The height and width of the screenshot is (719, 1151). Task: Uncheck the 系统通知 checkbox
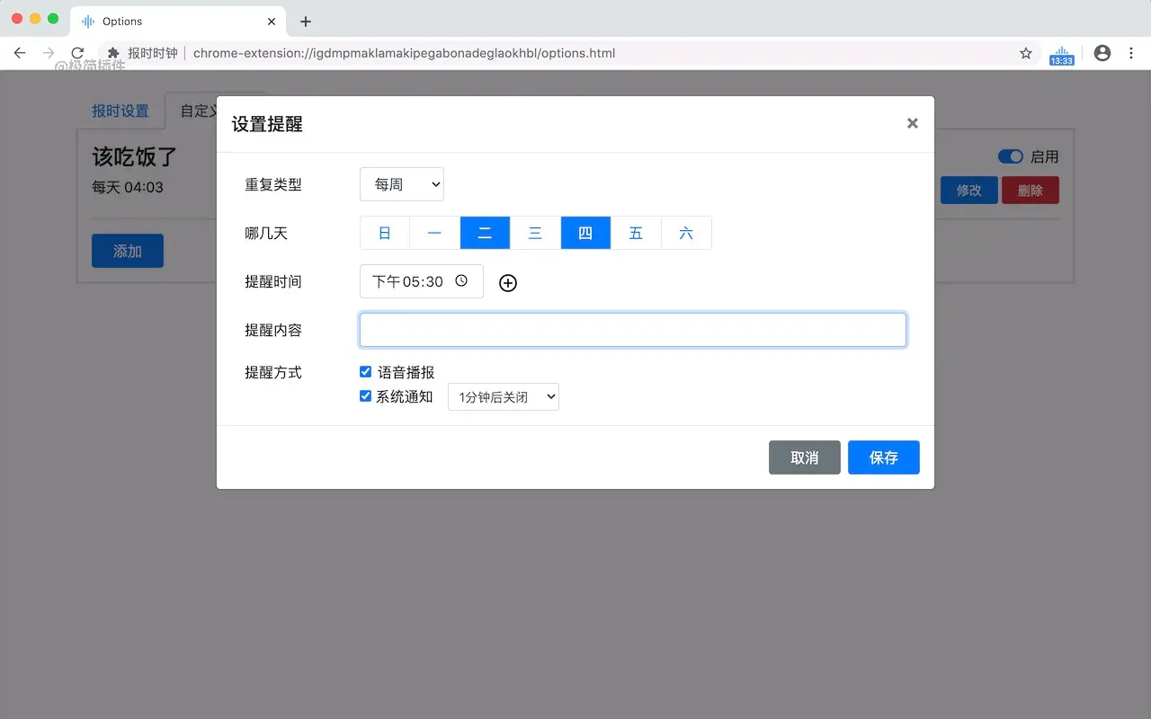[x=365, y=395]
